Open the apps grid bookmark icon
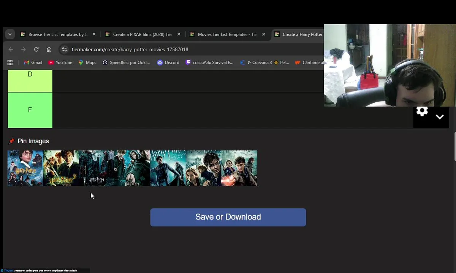This screenshot has height=273, width=456. [10, 63]
